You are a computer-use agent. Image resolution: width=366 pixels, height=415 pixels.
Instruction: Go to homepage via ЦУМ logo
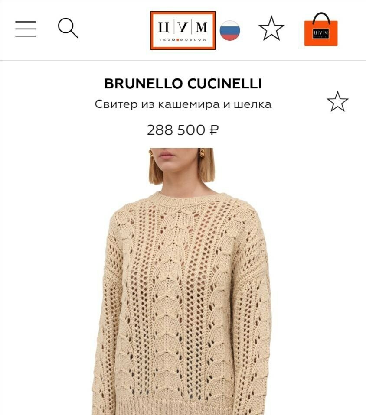183,30
